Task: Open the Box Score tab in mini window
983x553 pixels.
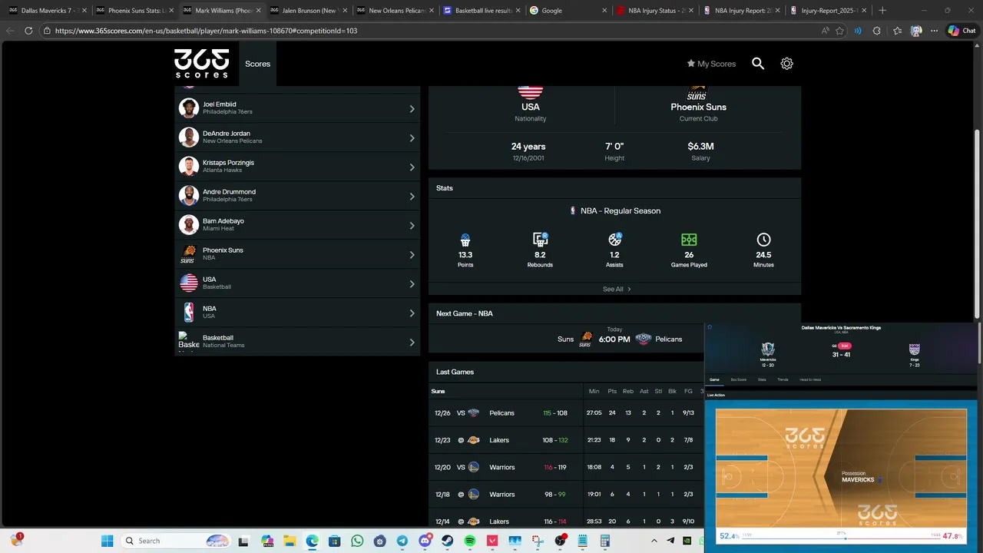Action: (x=738, y=379)
